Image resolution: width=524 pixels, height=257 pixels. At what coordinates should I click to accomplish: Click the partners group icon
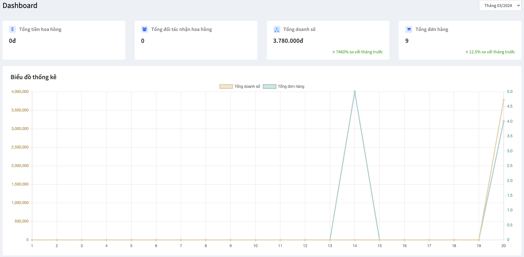pos(144,29)
